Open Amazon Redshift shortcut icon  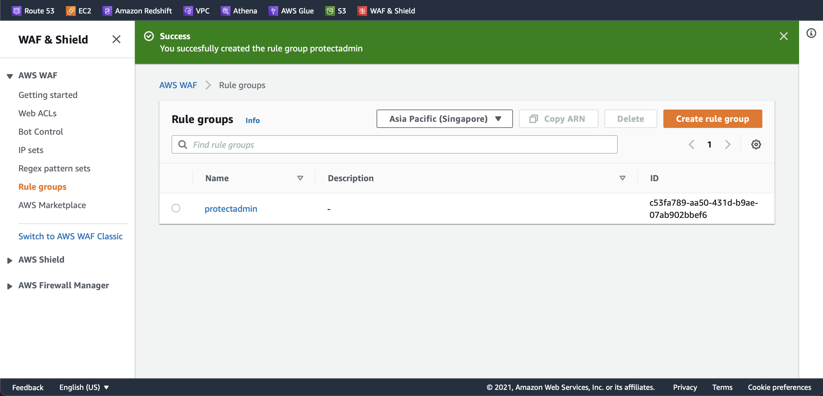pos(107,11)
